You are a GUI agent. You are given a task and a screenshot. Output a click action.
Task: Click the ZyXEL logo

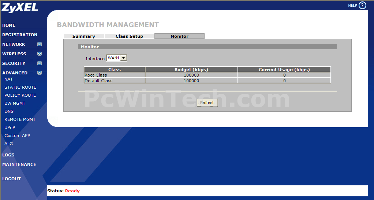click(20, 8)
